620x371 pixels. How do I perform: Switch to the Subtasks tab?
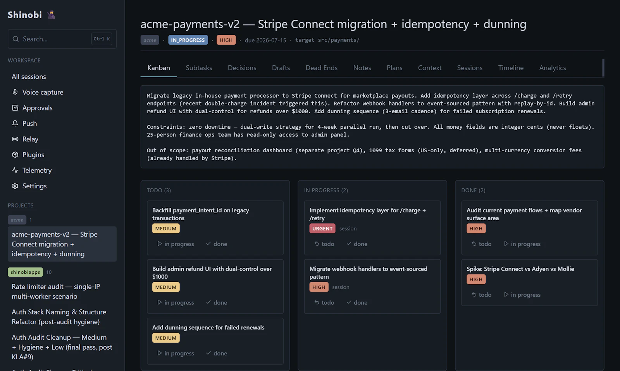(199, 68)
